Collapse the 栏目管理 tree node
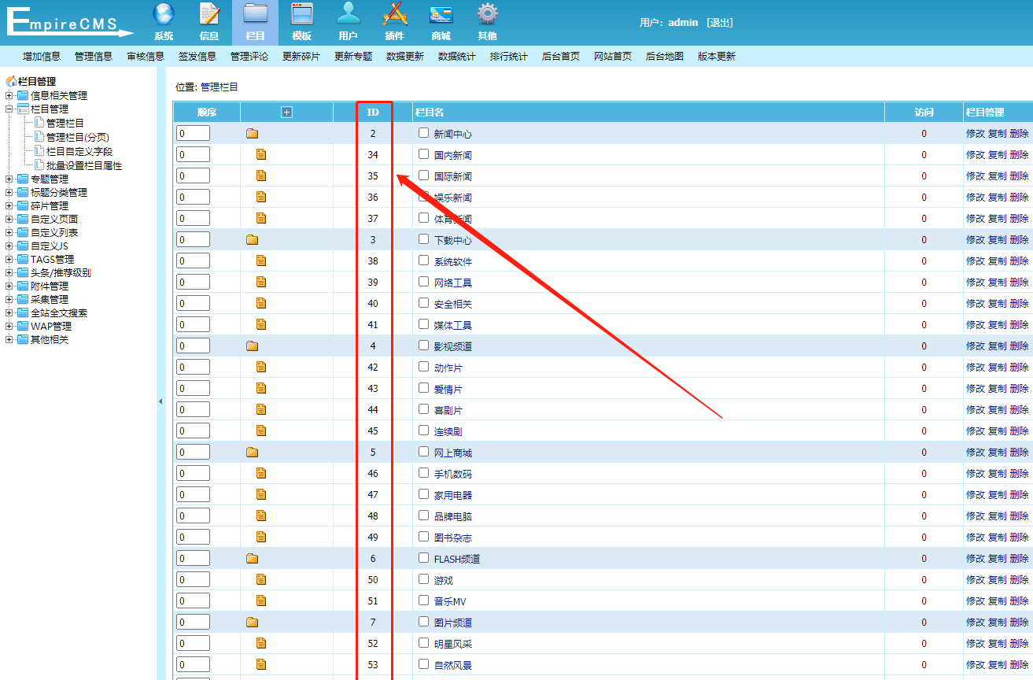Screen dimensions: 1033x680 pos(9,109)
